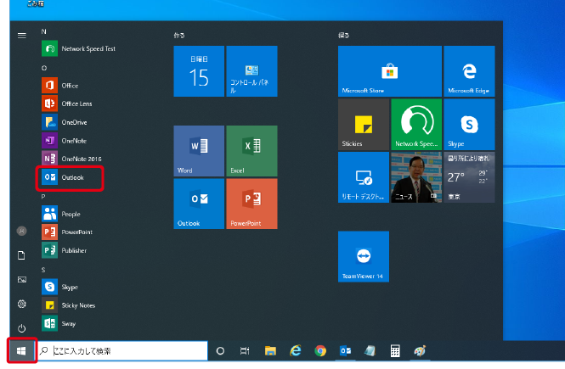Open File Explorer on the taskbar

click(270, 351)
